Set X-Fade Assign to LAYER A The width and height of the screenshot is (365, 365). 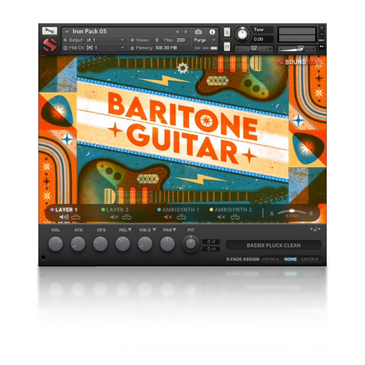click(271, 258)
